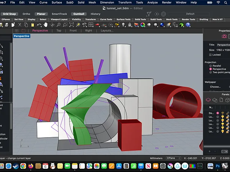230x172 pixels.
Task: Click the minus delete layer button
Action: (215, 152)
